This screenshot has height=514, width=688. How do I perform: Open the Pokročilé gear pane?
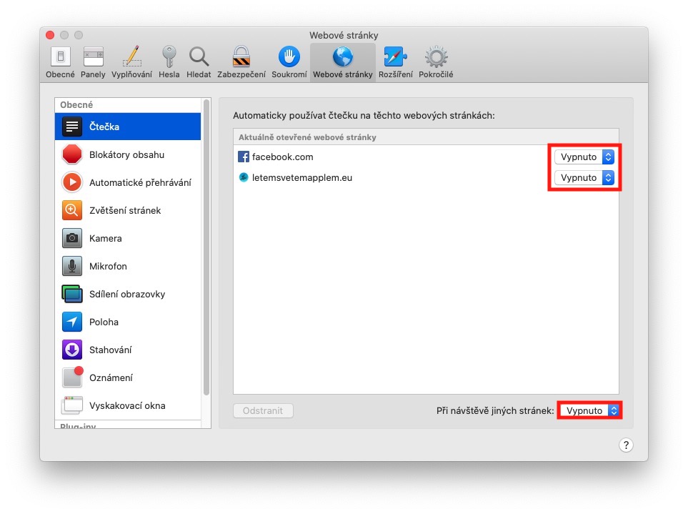tap(436, 62)
